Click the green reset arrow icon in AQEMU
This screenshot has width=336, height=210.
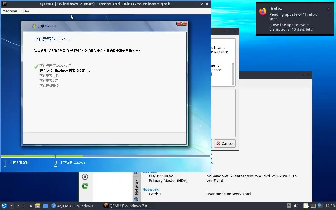(85, 186)
